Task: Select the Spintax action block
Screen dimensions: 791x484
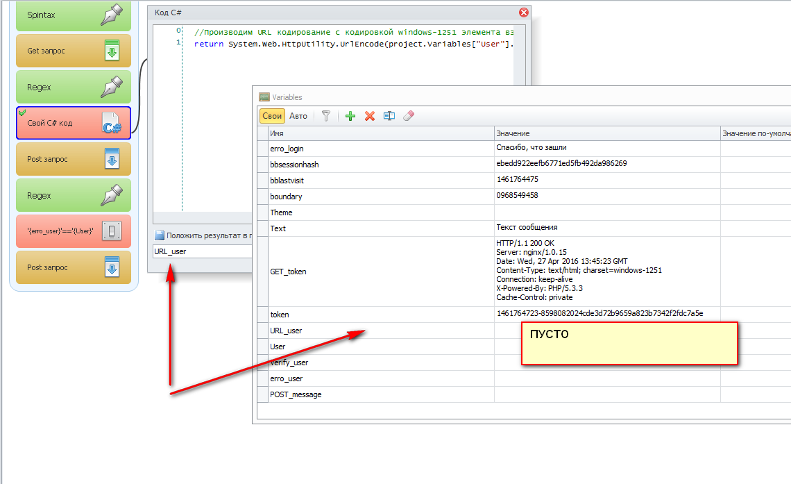Action: tap(73, 15)
